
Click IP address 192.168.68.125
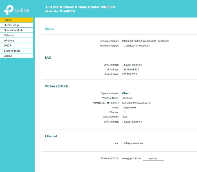tap(130, 70)
